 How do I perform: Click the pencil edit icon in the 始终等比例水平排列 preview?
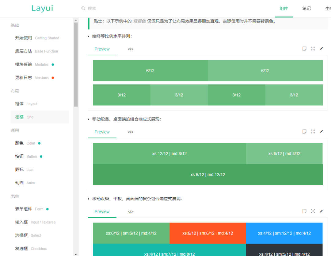point(321,49)
